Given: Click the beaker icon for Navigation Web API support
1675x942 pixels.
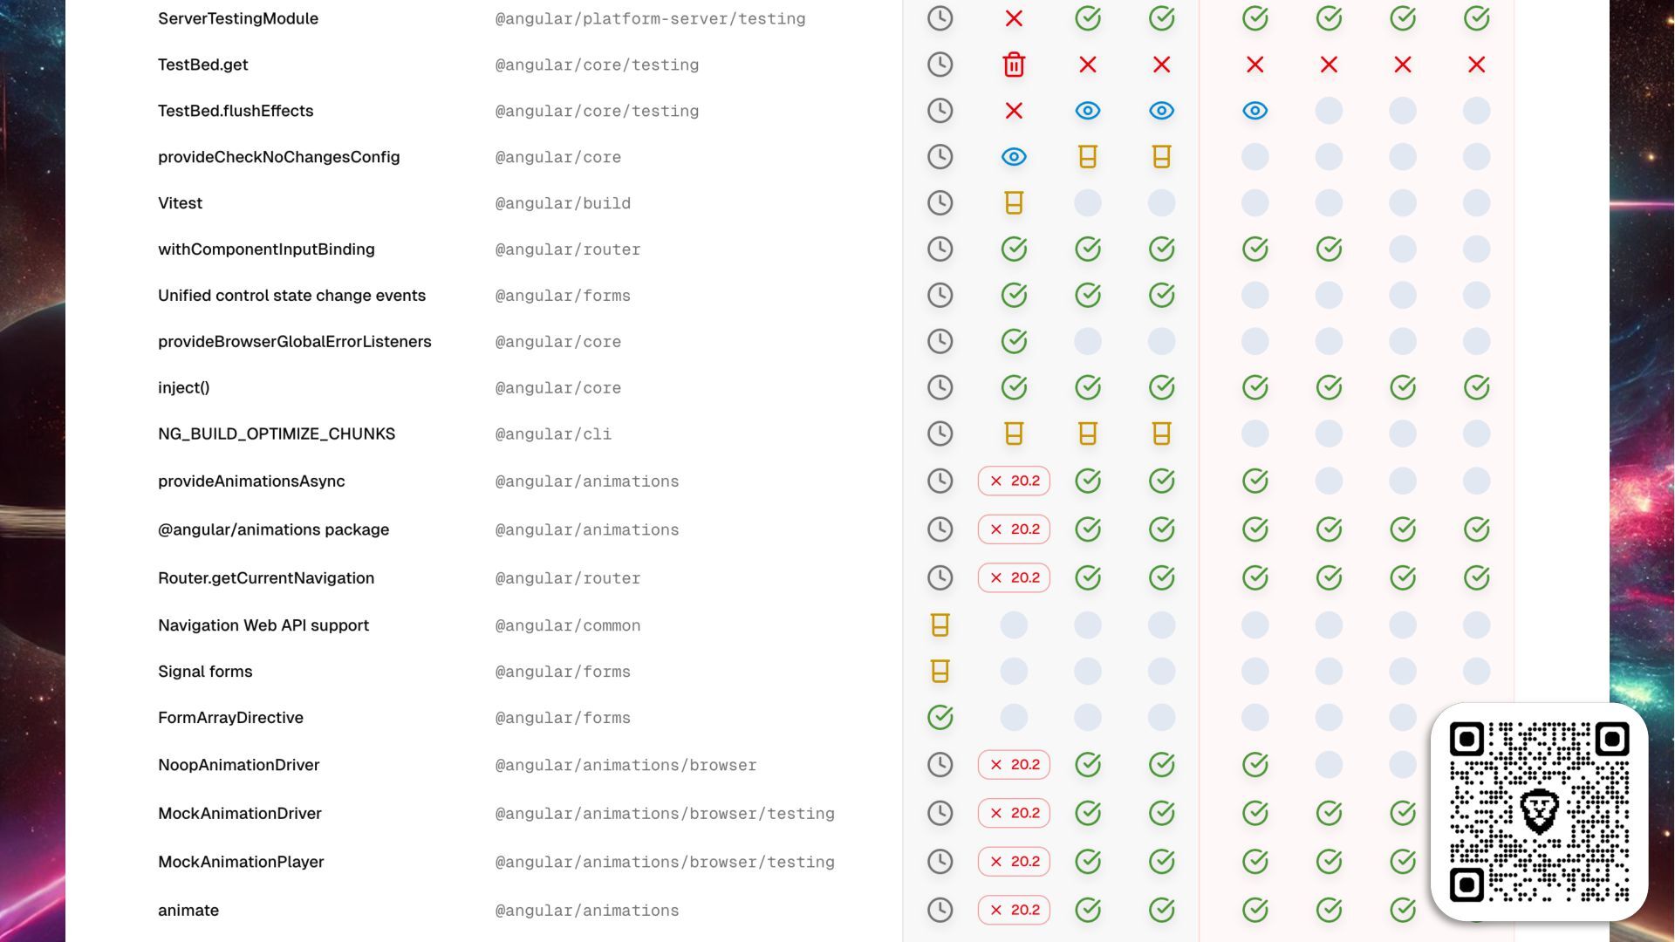Looking at the screenshot, I should 940,625.
